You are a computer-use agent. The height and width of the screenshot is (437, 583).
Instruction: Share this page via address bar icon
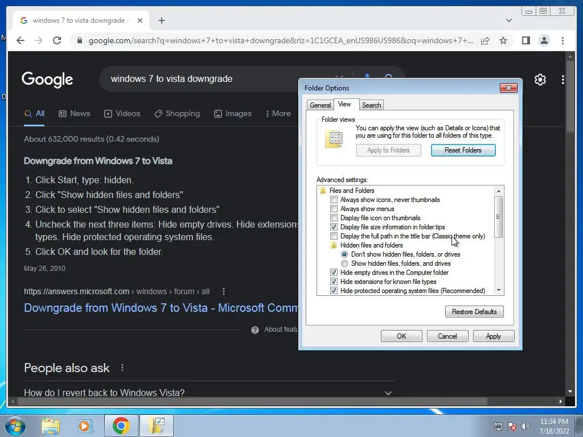pos(485,40)
